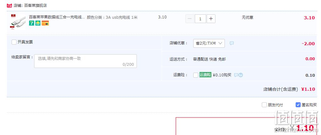321x135 pixels.
Task: Click the unit price 3.10 text
Action: coord(162,17)
